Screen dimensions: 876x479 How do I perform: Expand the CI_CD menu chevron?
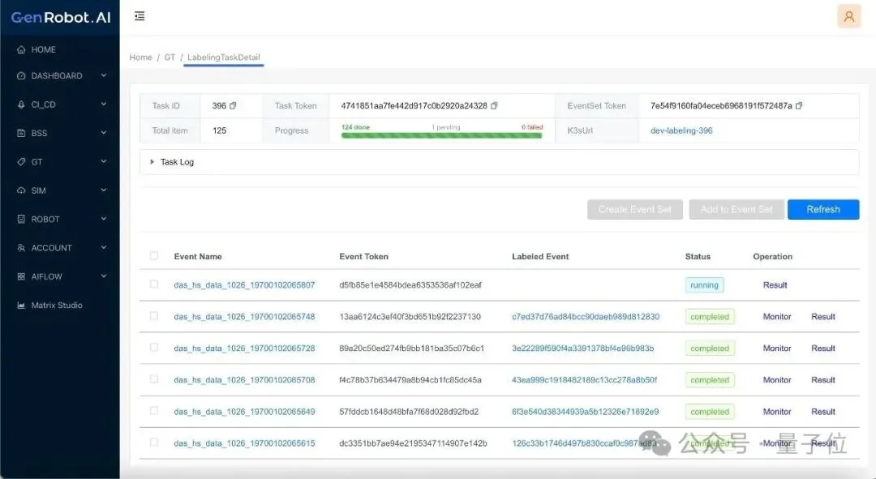103,105
